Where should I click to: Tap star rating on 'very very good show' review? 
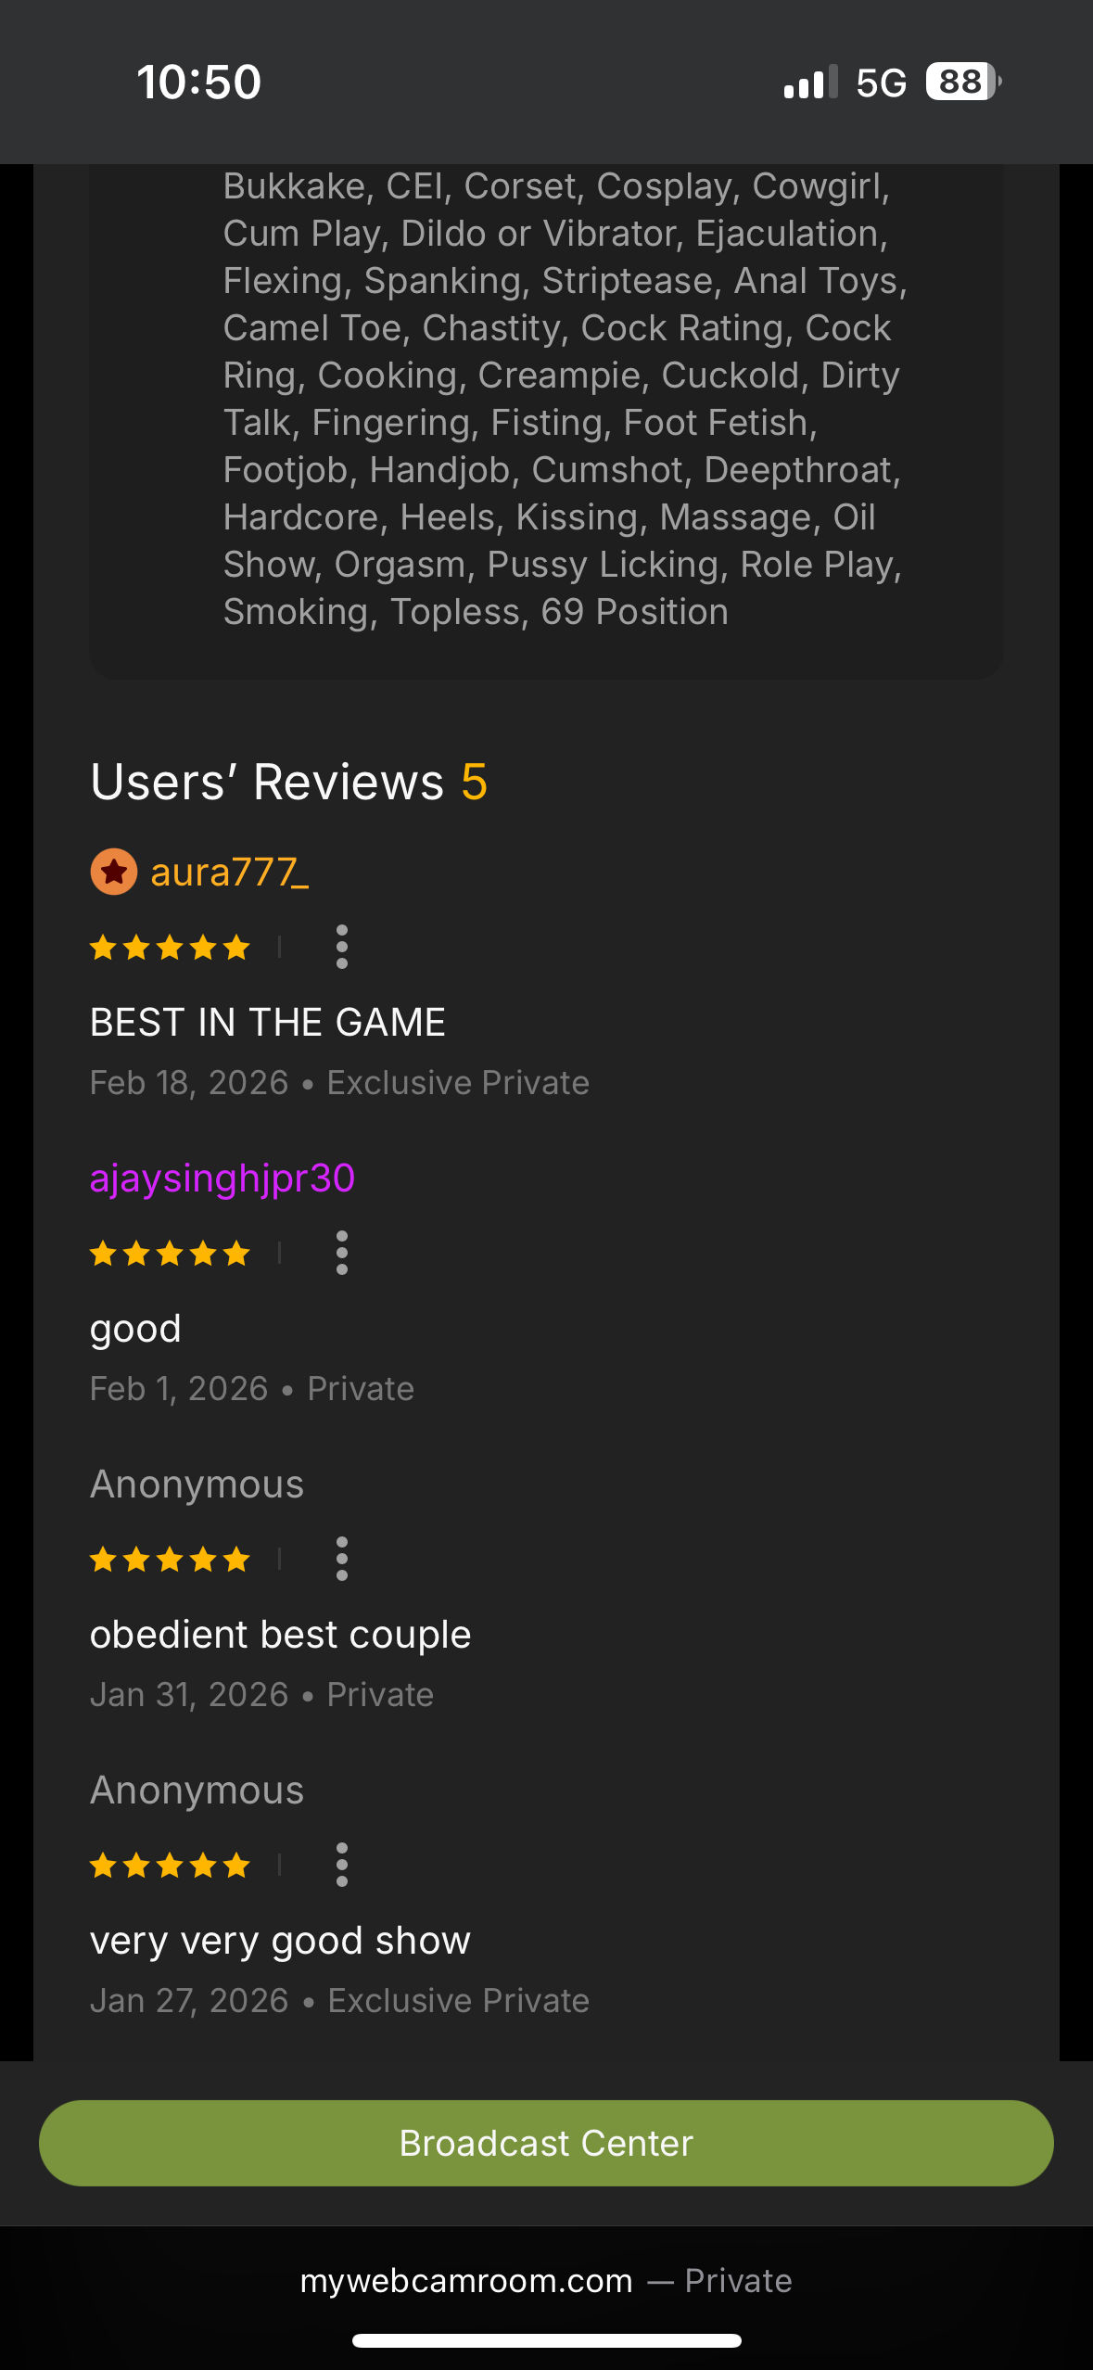(x=170, y=1865)
